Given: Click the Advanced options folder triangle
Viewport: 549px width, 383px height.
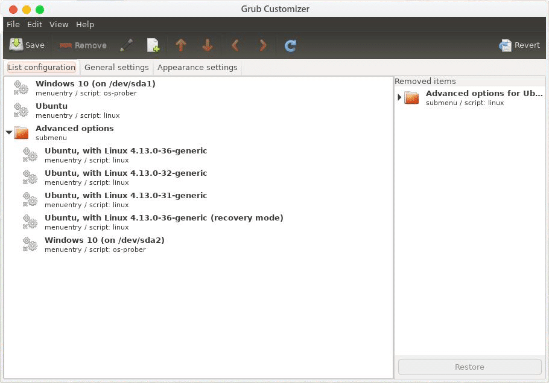Looking at the screenshot, I should coord(8,132).
